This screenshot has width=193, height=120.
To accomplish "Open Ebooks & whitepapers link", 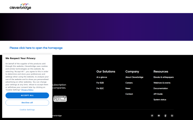I will coord(164,77).
